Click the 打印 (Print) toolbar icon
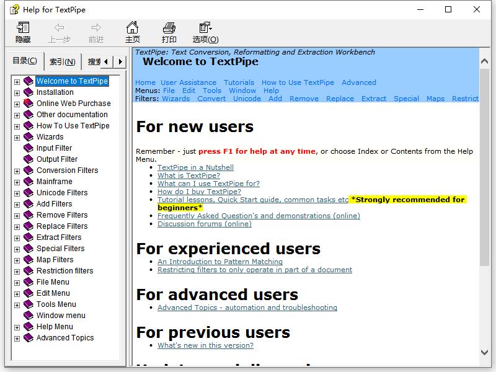This screenshot has width=496, height=372. click(x=169, y=28)
